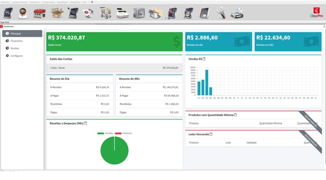
Task: Open the red-spine notebook toolbar icon
Action: click(x=205, y=13)
